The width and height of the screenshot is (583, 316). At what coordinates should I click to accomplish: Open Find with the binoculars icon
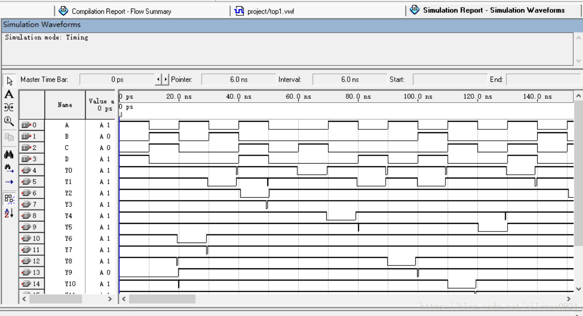coord(9,155)
